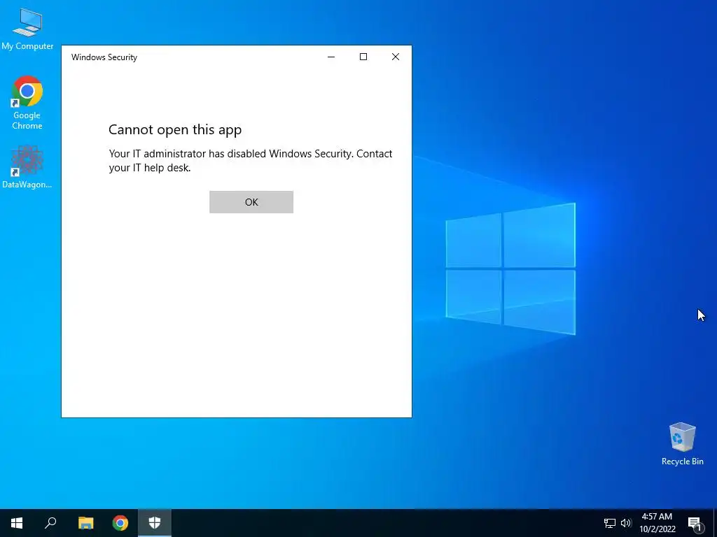
Task: Maximize the Windows Security window
Action: coord(363,57)
